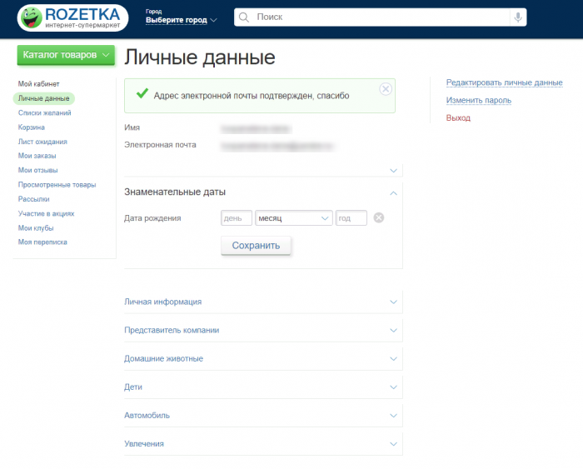Open Списки желаний in sidebar
Image resolution: width=583 pixels, height=469 pixels.
(44, 112)
